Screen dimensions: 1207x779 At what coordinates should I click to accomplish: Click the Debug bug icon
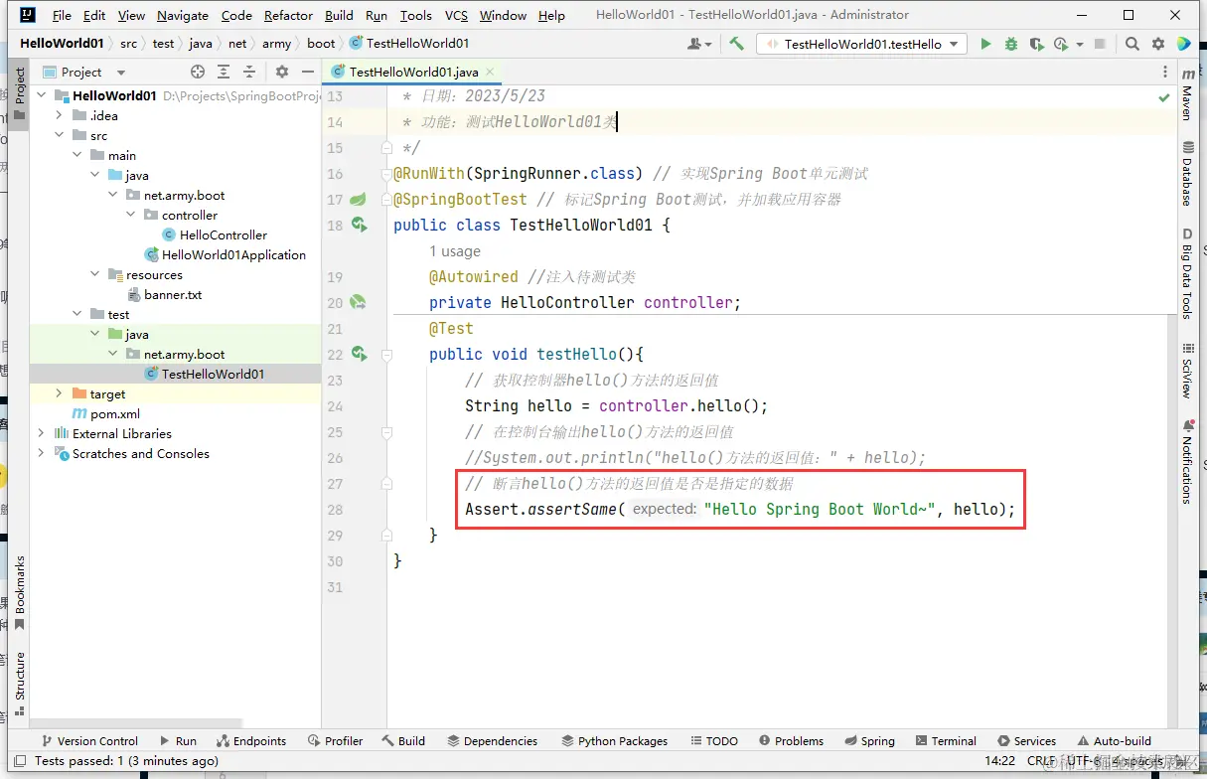click(1011, 44)
